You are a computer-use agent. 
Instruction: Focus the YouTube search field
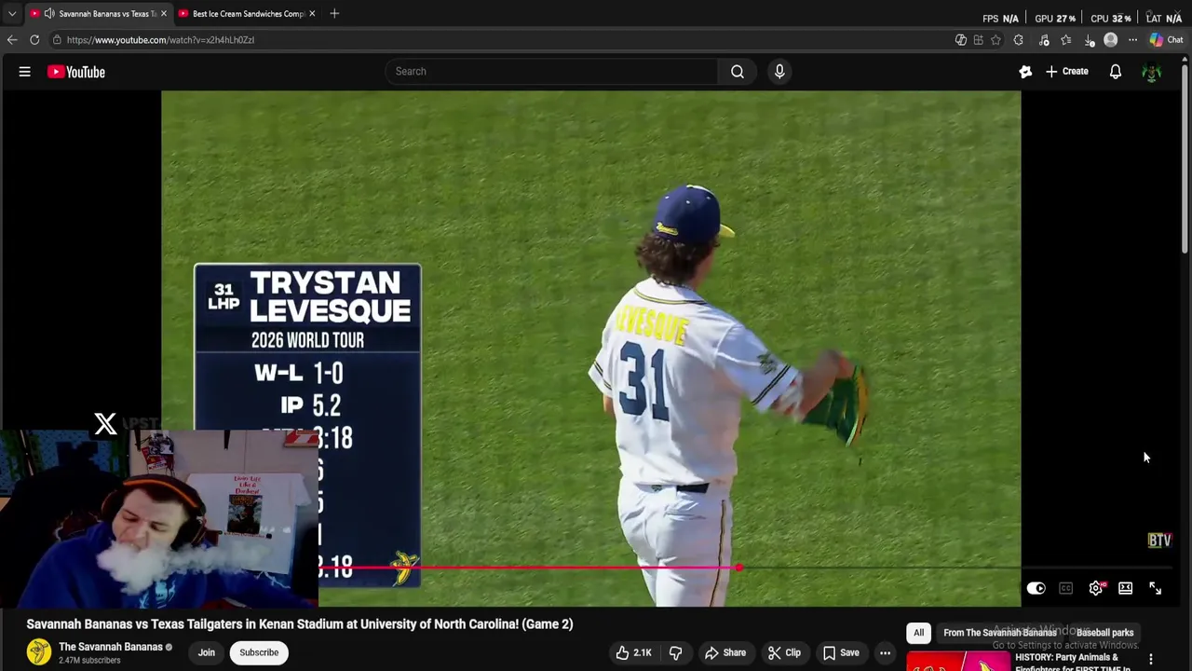(x=551, y=71)
